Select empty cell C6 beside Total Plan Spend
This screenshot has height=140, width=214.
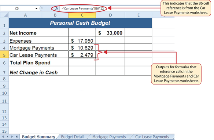pos(82,62)
